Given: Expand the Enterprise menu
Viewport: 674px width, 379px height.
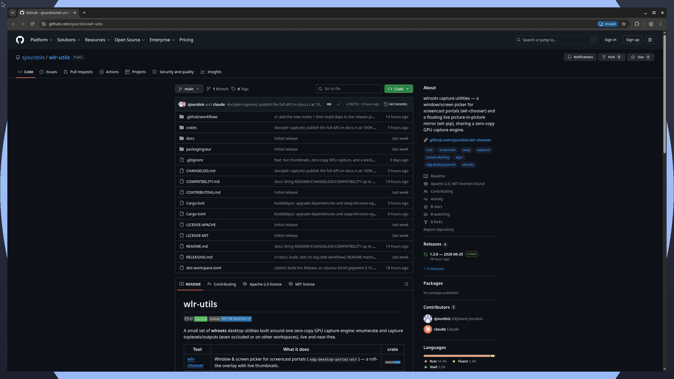Looking at the screenshot, I should coord(162,40).
